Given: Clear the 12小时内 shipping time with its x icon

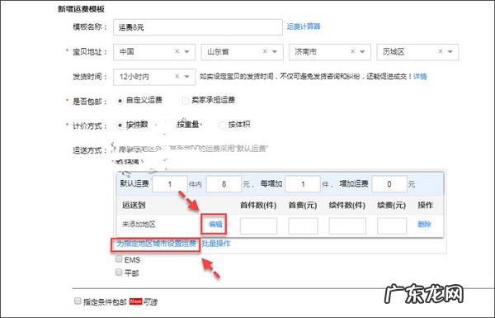Looking at the screenshot, I should (177, 77).
